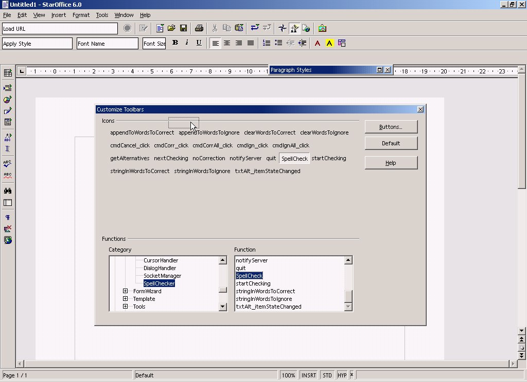This screenshot has height=382, width=527.
Task: Toggle Underline formatting
Action: click(199, 43)
